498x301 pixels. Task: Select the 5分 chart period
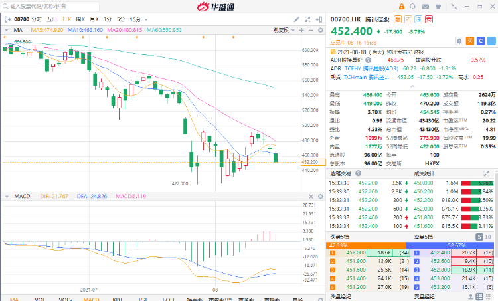coord(121,19)
